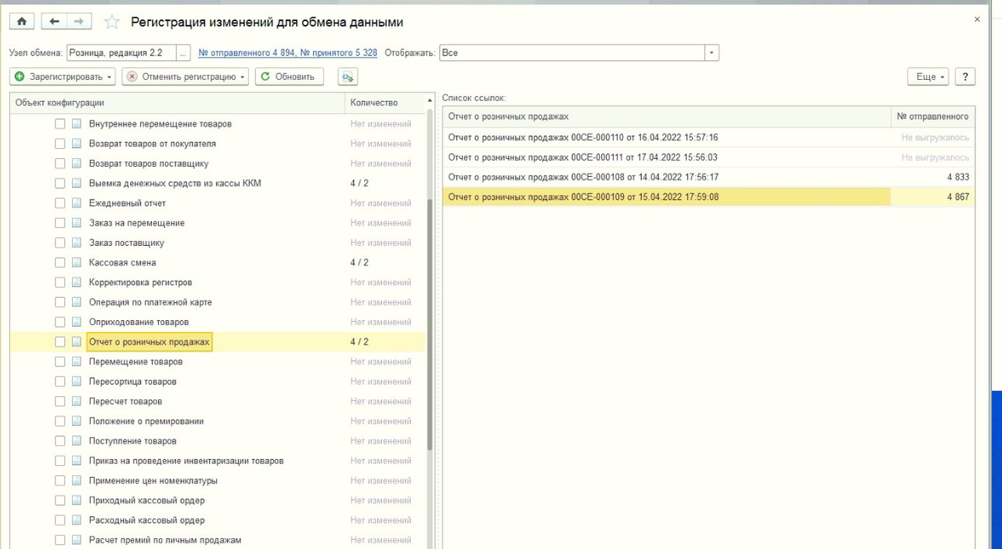Click the № отправленного column header
The width and height of the screenshot is (1002, 549).
[933, 117]
